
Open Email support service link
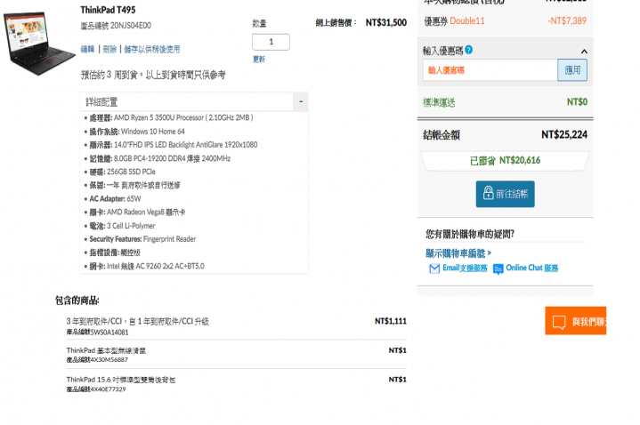pos(465,268)
